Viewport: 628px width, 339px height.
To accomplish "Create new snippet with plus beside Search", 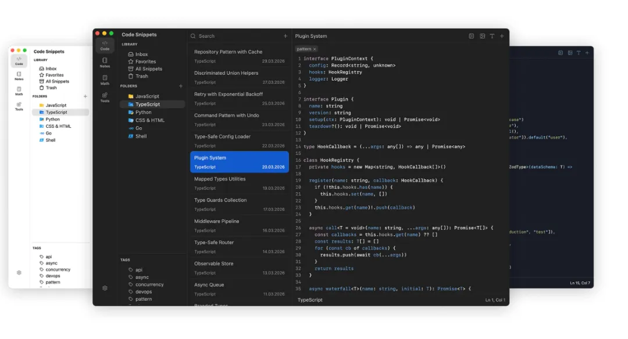I will click(285, 36).
